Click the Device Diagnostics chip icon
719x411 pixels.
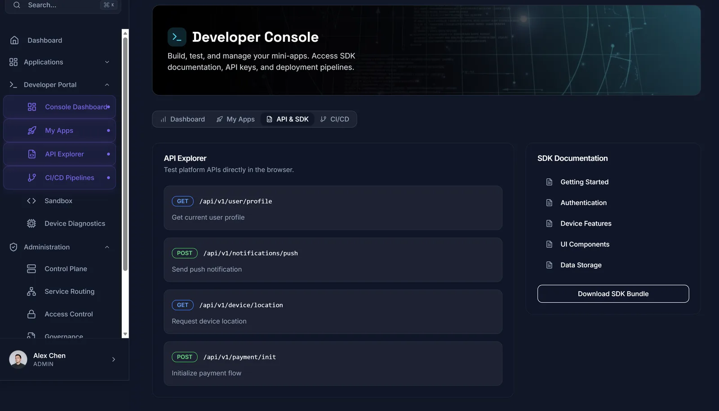tap(31, 223)
